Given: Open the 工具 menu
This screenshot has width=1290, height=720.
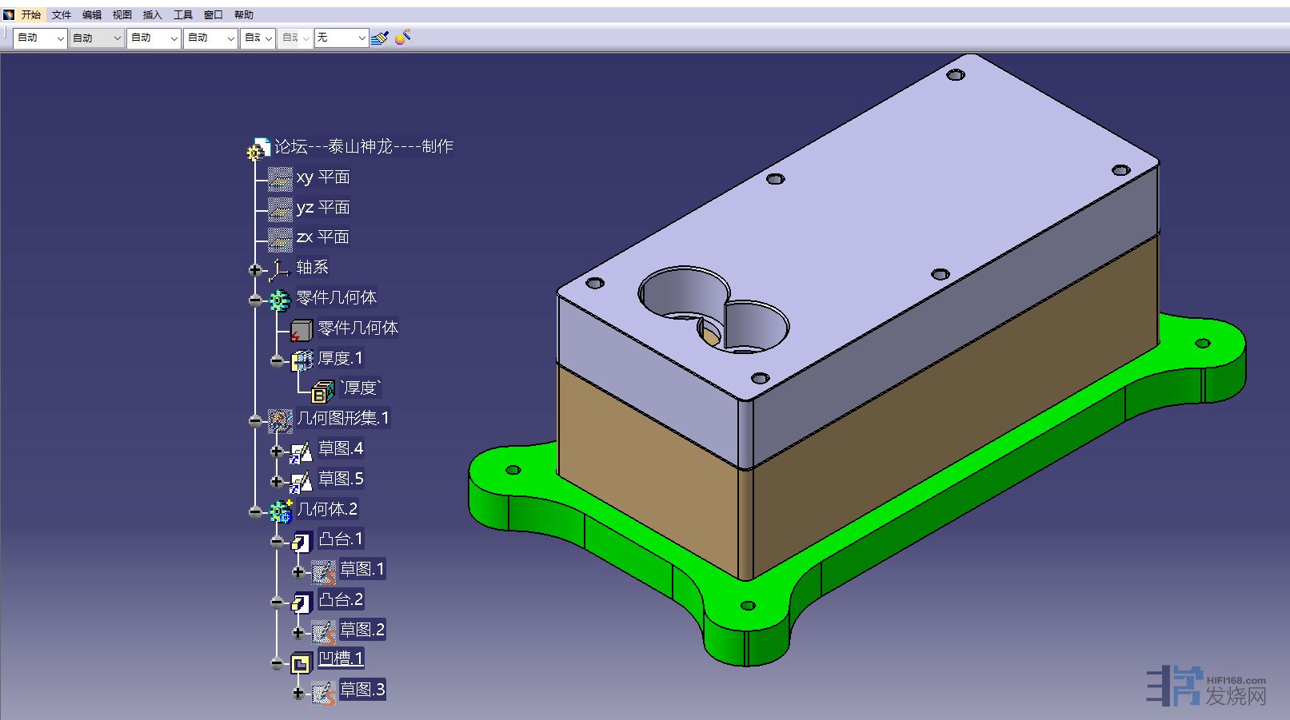Looking at the screenshot, I should (183, 14).
